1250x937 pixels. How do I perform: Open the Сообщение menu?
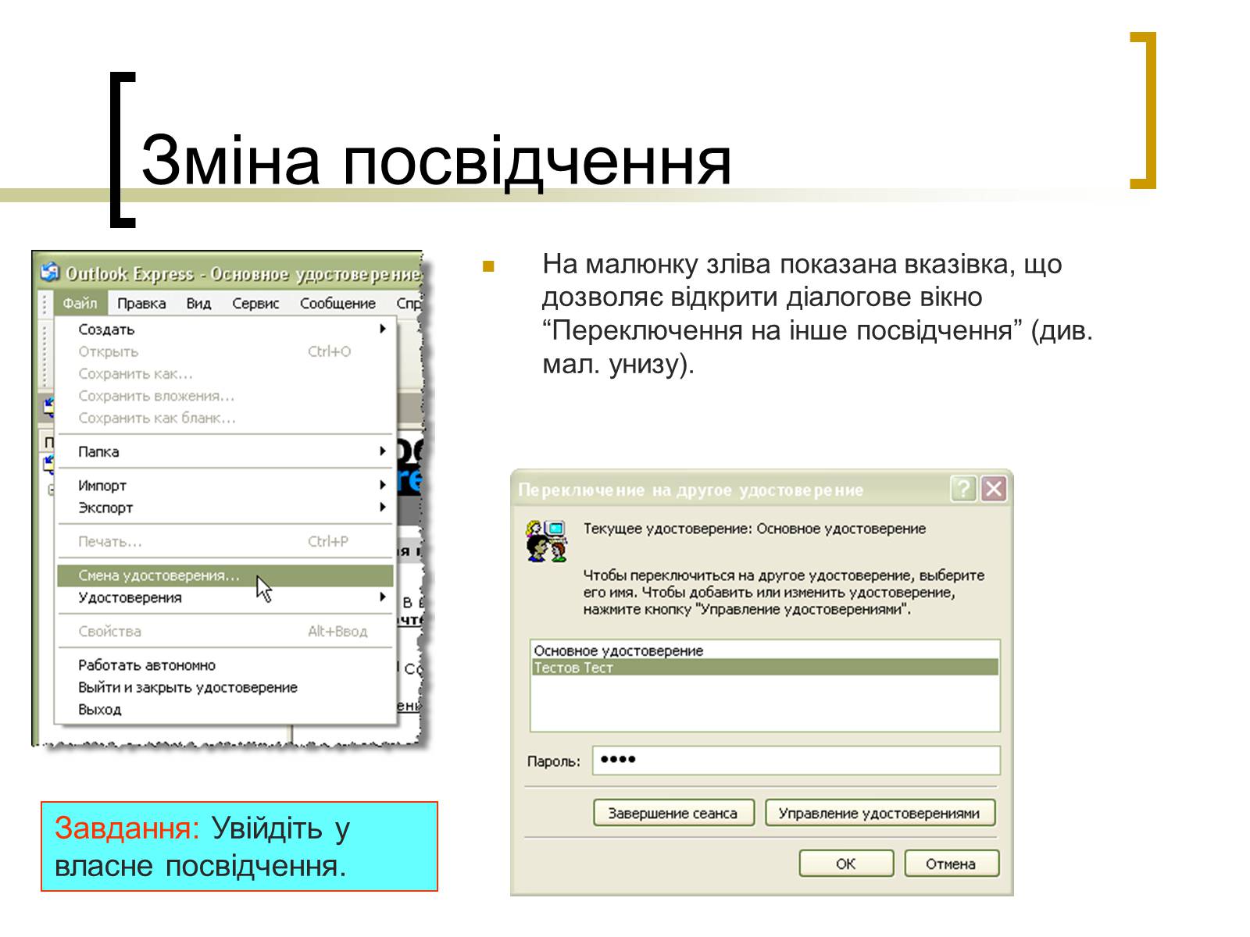337,303
